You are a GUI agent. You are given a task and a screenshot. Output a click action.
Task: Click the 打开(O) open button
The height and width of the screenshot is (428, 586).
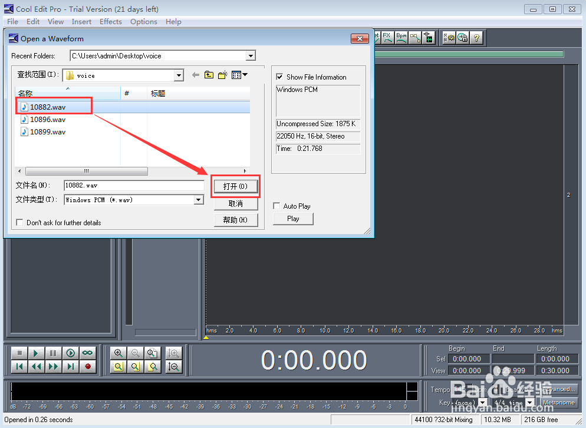tap(235, 186)
